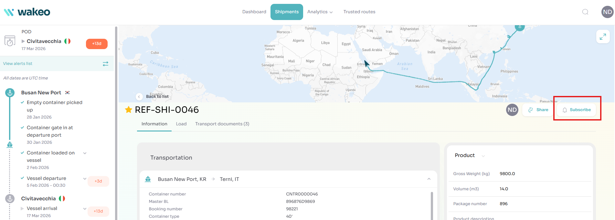Screen dimensions: 615x220
Task: Expand the map to fullscreen
Action: tap(603, 37)
